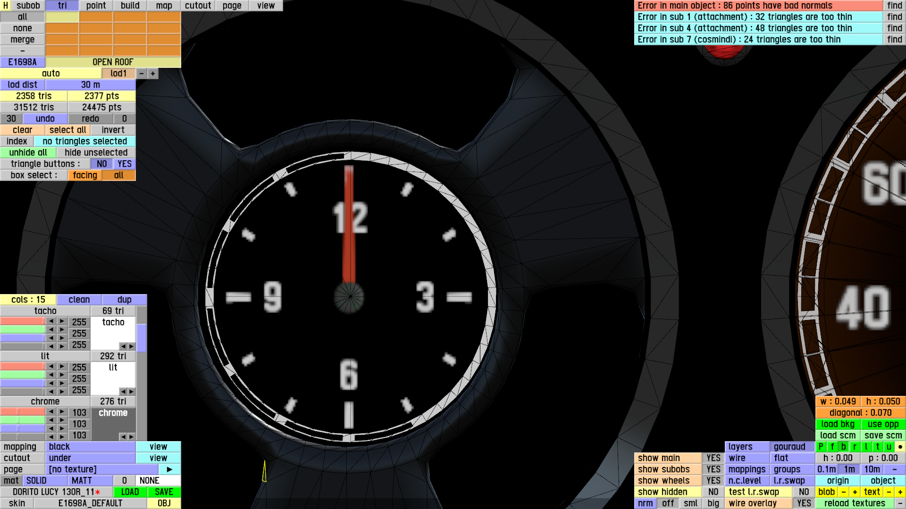Image resolution: width=906 pixels, height=509 pixels.
Task: Click find for bad normals error
Action: tap(894, 6)
